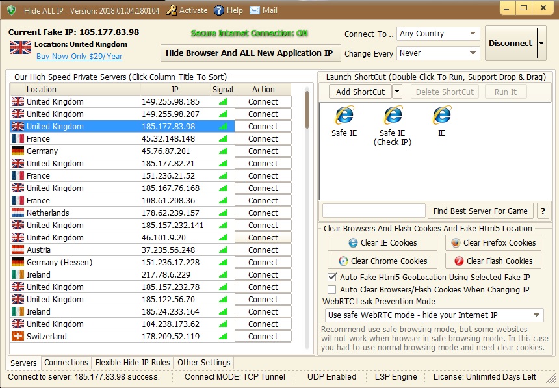Screen dimensions: 559x388
Task: Select the United Kingdom 185.167.76.168 row
Action: [x=122, y=188]
